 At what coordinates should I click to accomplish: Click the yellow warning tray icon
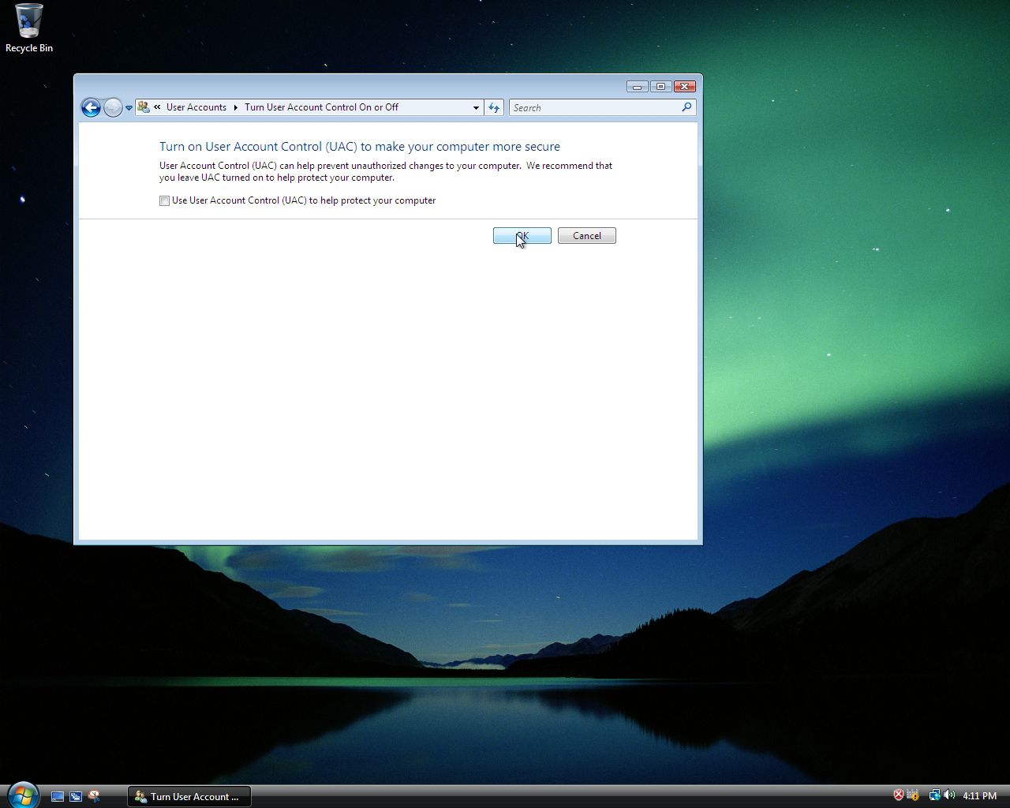coord(913,795)
